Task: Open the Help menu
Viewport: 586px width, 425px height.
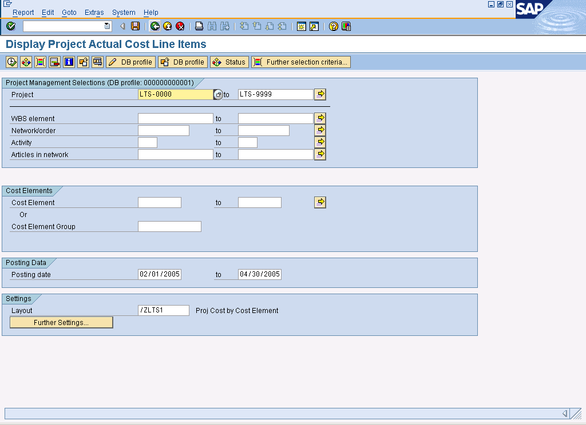Action: [x=151, y=13]
